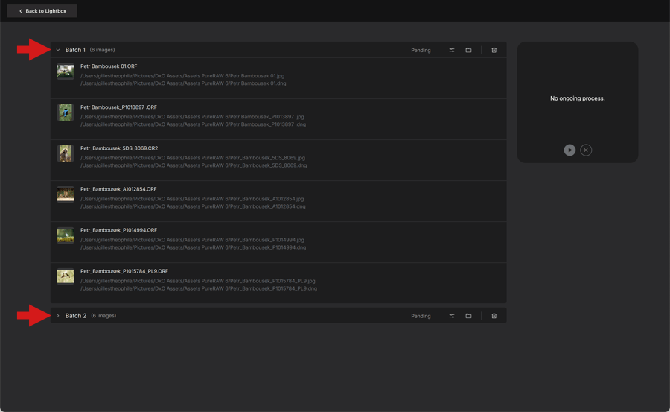The image size is (670, 412).
Task: Cancel processing with the X button
Action: (586, 150)
